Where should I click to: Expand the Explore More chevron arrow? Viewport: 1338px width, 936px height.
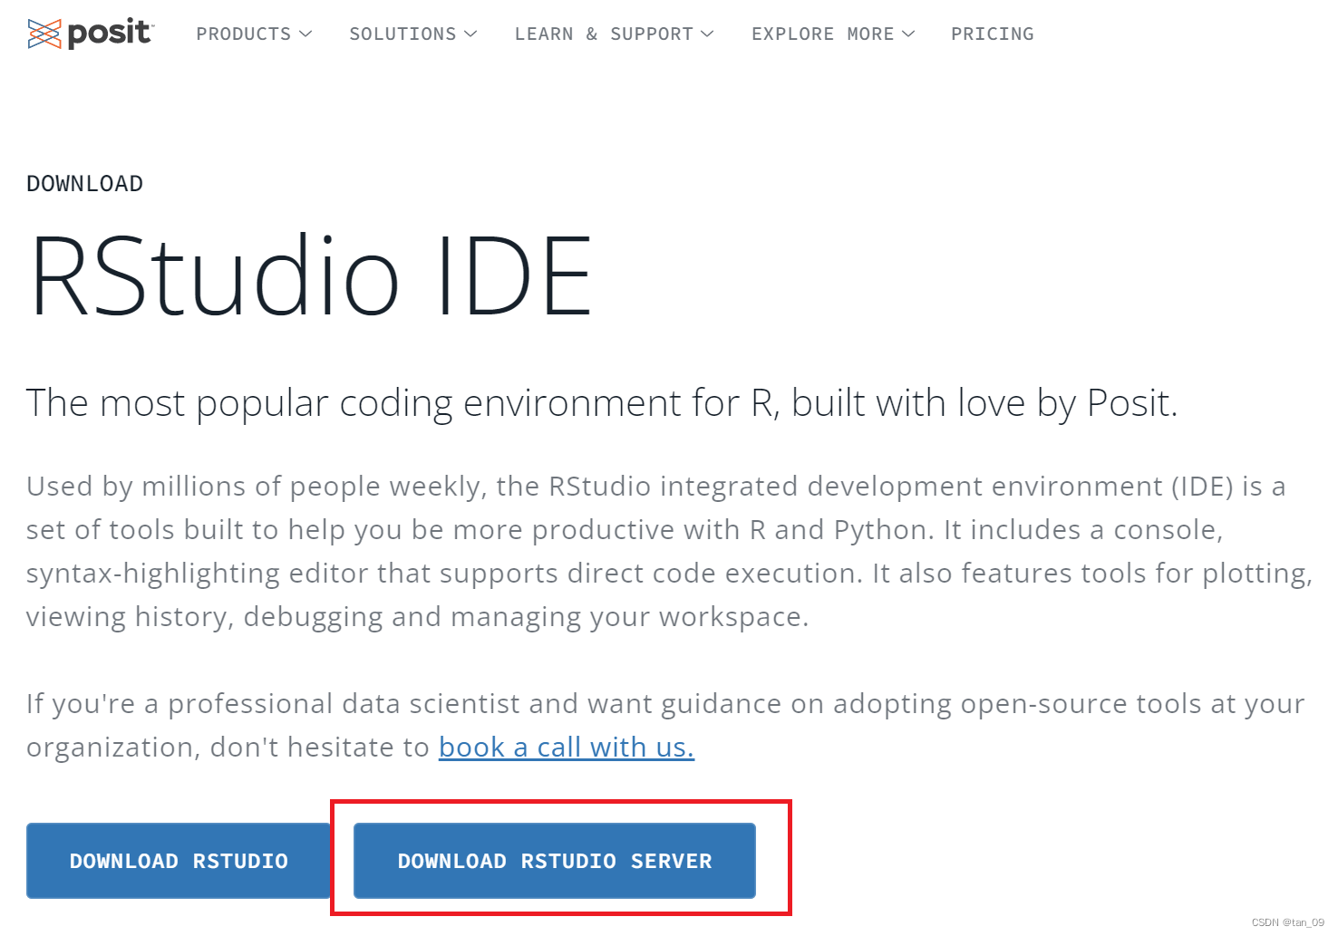[908, 34]
